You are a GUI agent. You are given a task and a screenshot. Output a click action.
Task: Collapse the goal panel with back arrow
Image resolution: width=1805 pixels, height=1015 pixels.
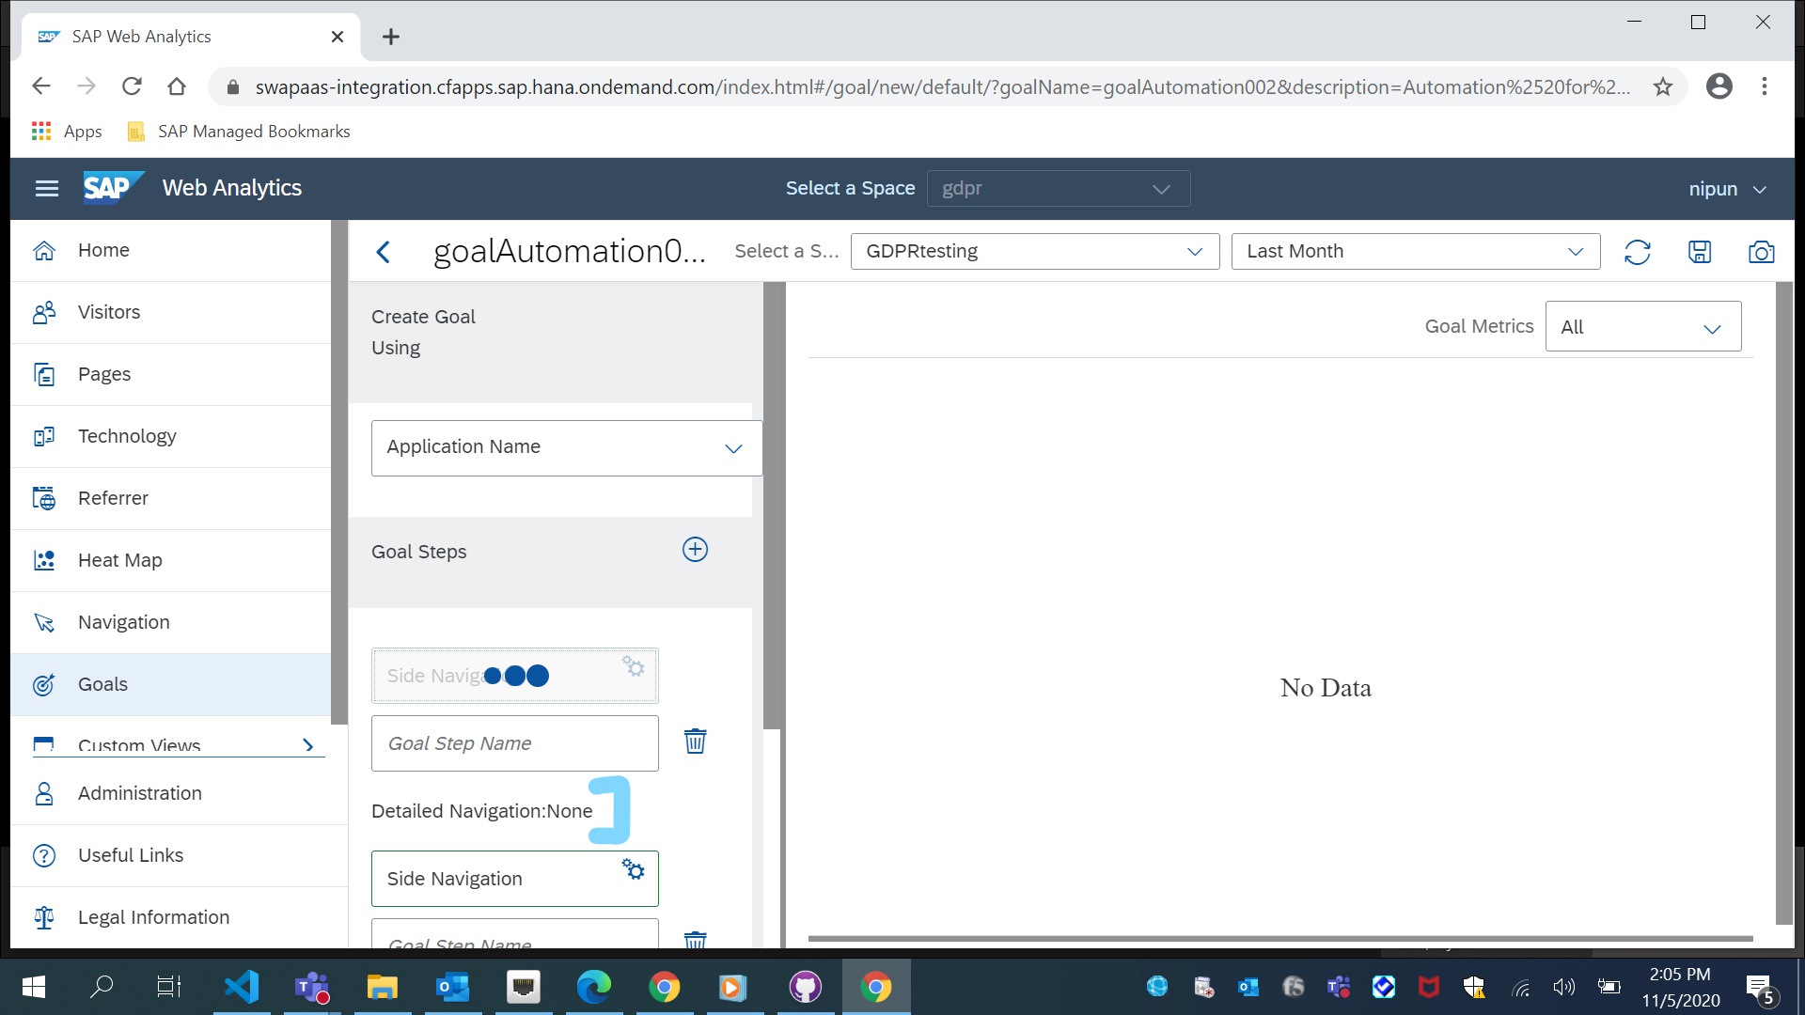coord(383,252)
